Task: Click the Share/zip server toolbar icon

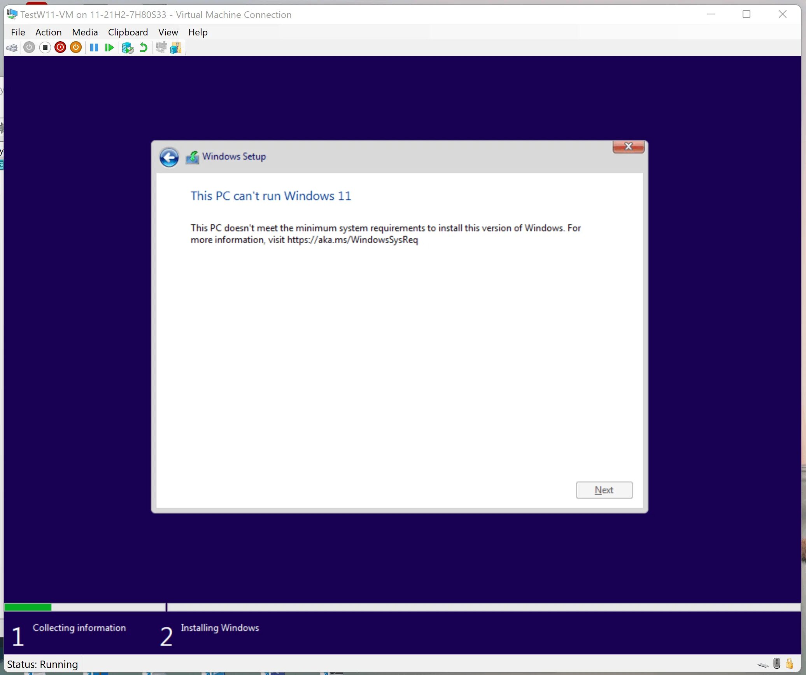Action: point(176,47)
